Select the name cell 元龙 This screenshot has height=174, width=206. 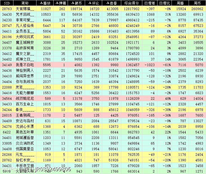point(25,155)
